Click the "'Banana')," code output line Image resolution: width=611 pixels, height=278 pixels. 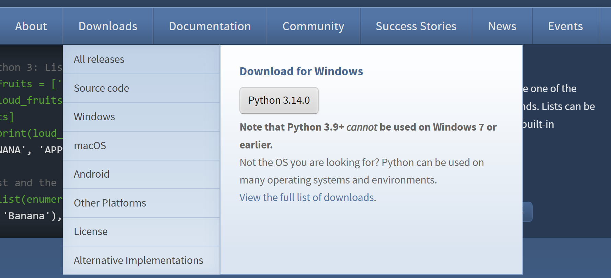click(32, 216)
